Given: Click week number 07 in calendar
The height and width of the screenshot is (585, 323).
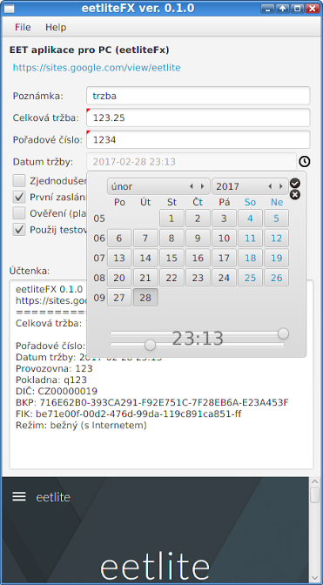Looking at the screenshot, I should click(99, 259).
